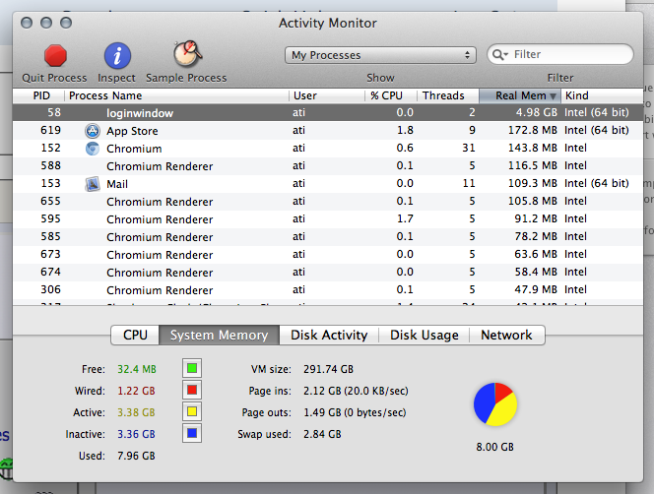654x494 pixels.
Task: Click the Filter search magnifier icon
Action: [x=499, y=54]
